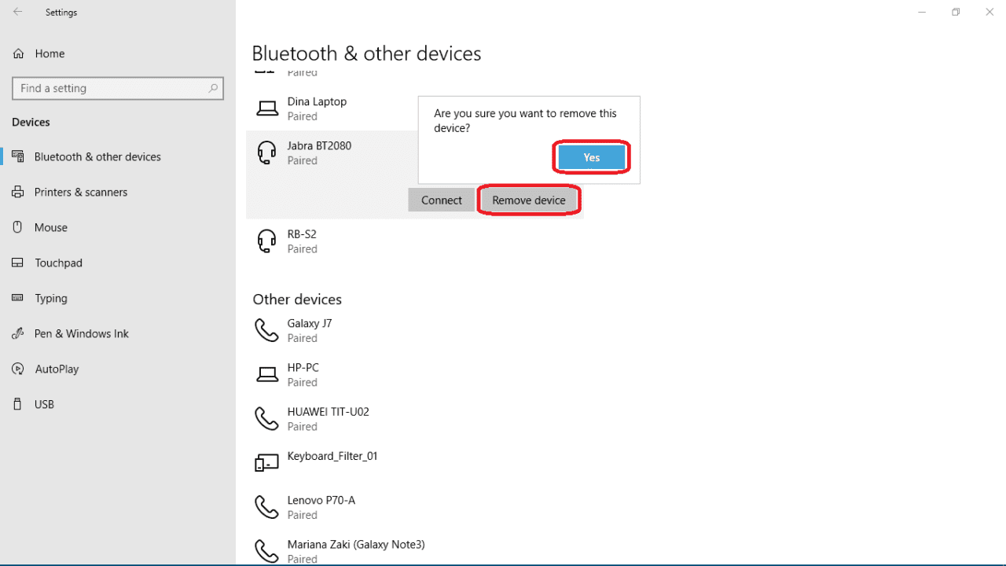Viewport: 1006px width, 566px height.
Task: Select the RB-S2 headset icon
Action: coord(267,241)
